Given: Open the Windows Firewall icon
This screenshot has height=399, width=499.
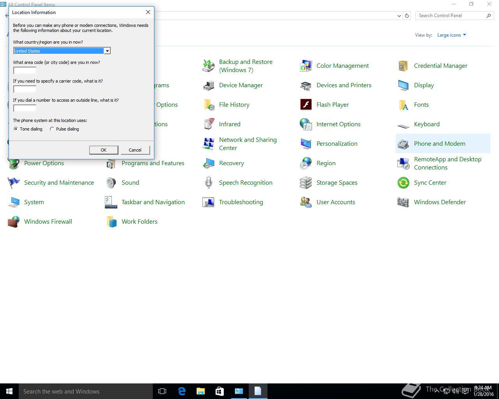Looking at the screenshot, I should [x=14, y=222].
